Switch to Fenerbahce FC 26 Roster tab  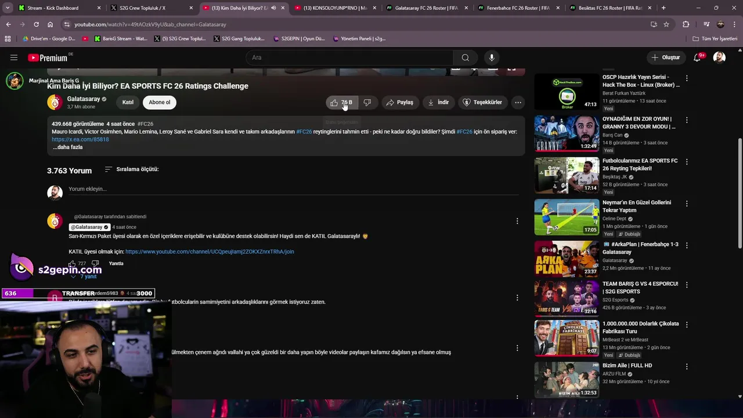tap(519, 8)
